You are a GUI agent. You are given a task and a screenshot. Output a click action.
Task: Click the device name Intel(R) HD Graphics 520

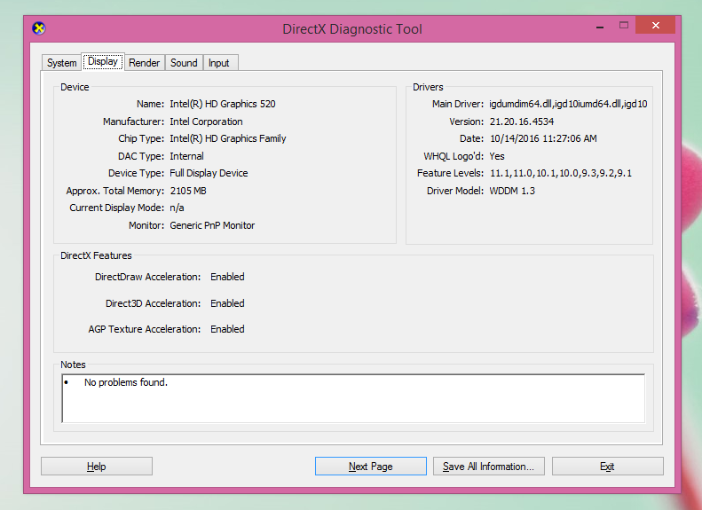(x=222, y=105)
